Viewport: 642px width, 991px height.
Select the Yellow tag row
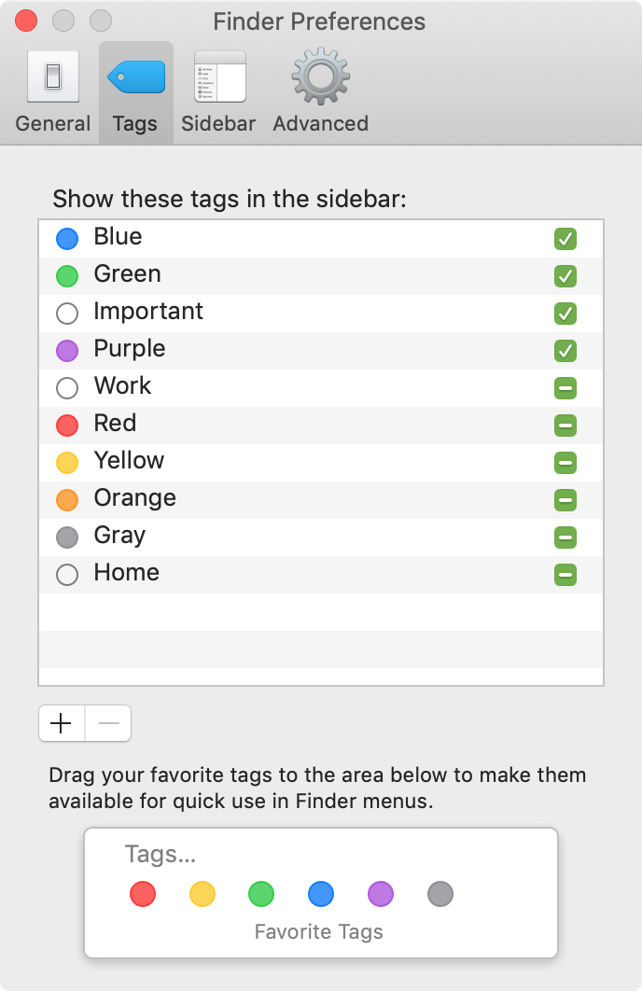[x=321, y=463]
